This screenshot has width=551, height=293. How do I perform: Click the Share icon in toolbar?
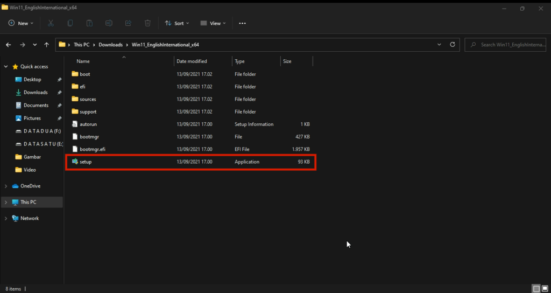(128, 23)
